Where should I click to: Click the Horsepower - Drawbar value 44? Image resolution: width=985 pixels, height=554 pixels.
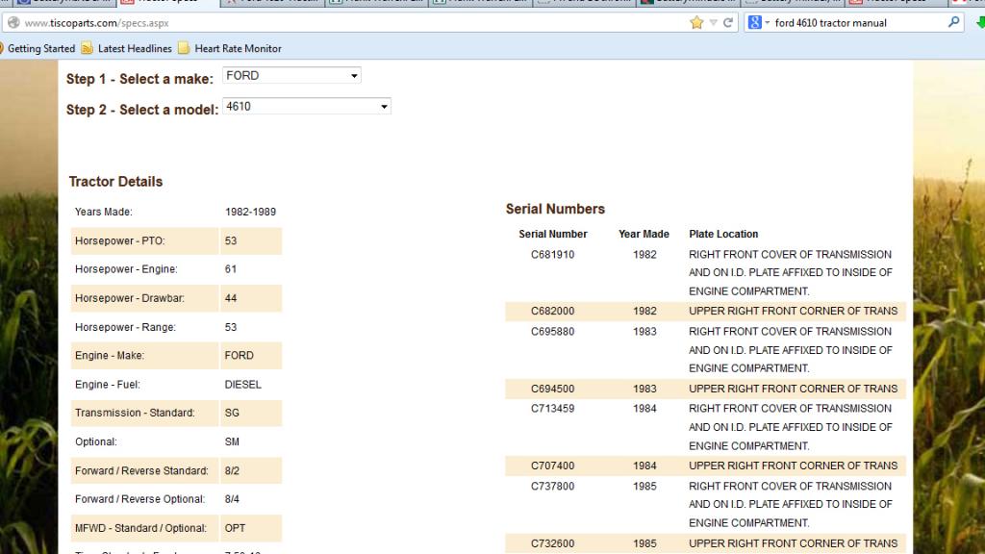[x=231, y=298]
